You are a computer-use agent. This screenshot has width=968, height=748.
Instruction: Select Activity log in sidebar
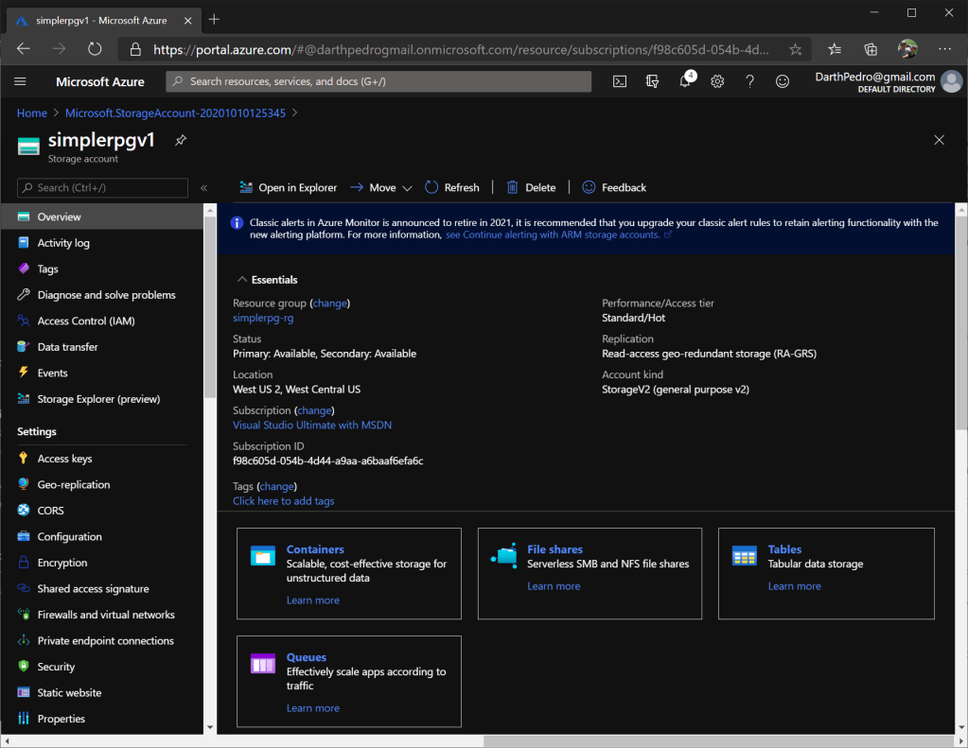click(63, 243)
